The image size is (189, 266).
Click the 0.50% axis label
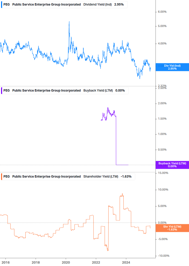[162, 150]
